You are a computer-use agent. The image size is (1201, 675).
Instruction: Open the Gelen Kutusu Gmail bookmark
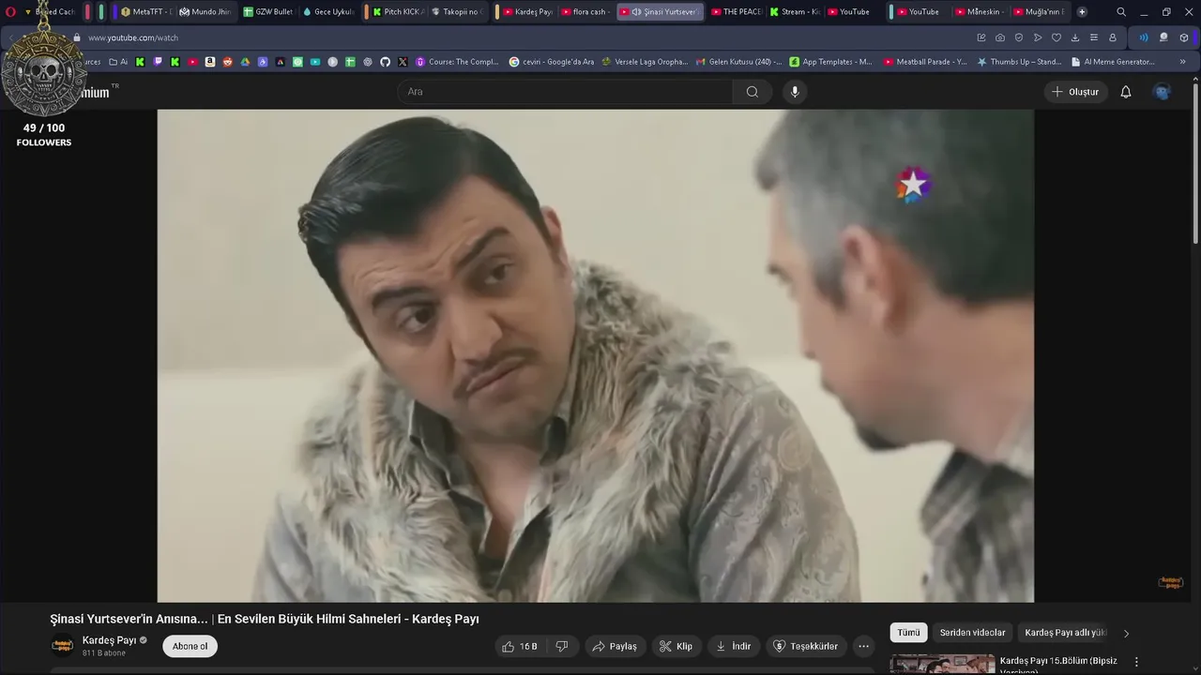(738, 62)
